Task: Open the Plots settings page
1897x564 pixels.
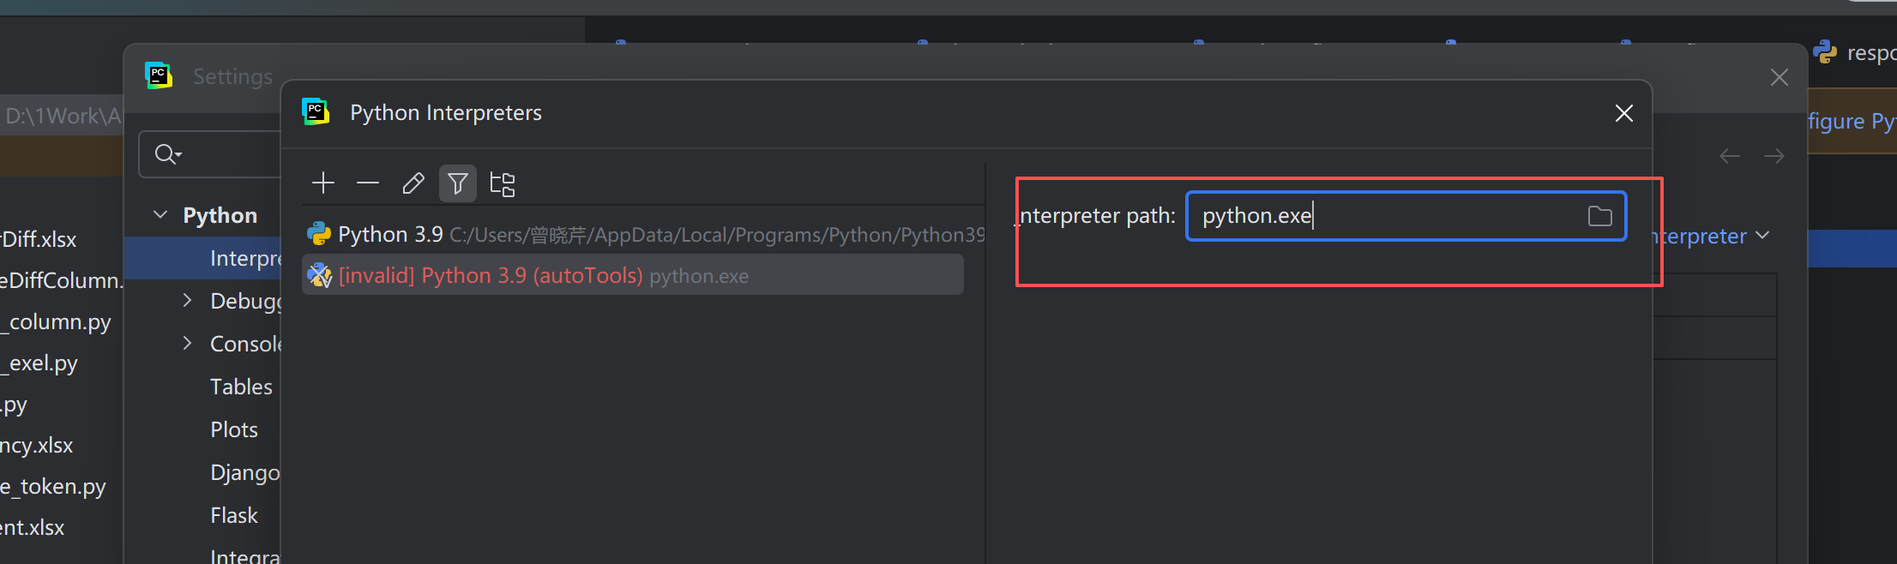Action: 234,429
